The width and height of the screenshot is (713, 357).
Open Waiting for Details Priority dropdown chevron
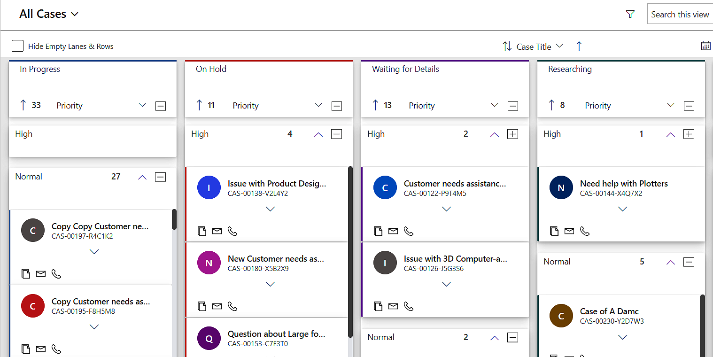tap(495, 105)
